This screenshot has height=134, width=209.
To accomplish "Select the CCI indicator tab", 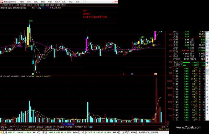I will 26,127.
